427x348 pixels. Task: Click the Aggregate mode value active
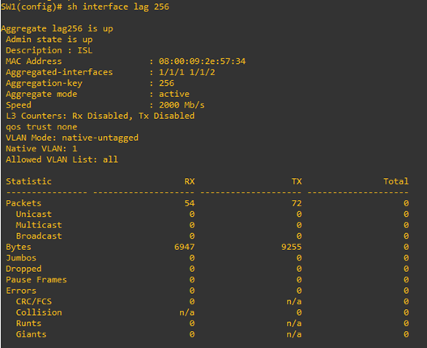click(174, 94)
